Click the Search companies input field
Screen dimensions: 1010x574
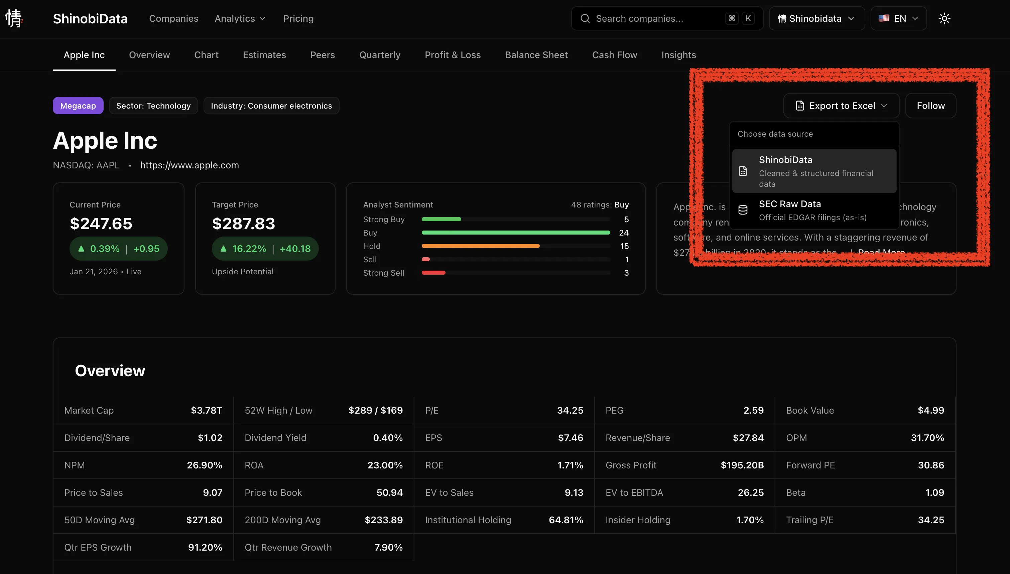pos(667,18)
